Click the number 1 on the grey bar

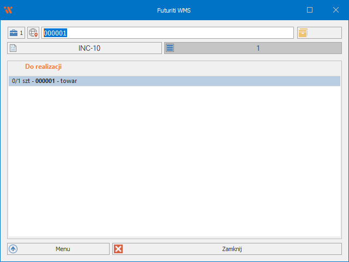pyautogui.click(x=258, y=48)
